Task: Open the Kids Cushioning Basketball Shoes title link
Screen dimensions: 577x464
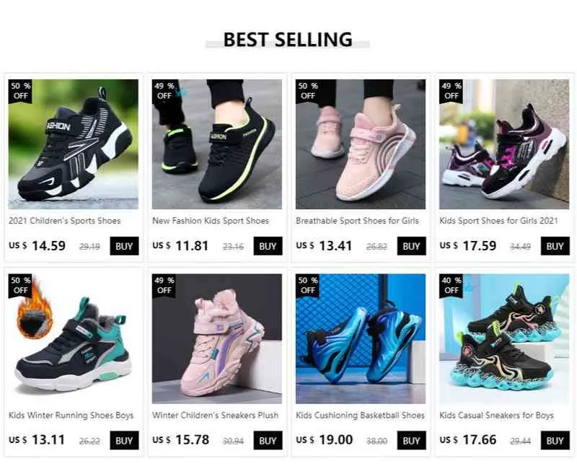Action: pos(360,416)
